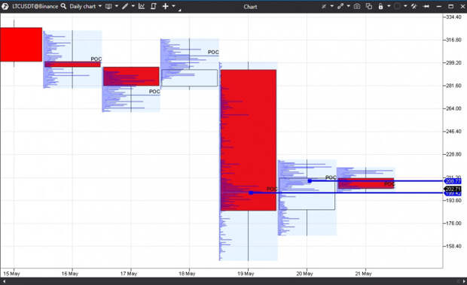The width and height of the screenshot is (467, 285).
Task: Click the Daily chart label
Action: (83, 6)
